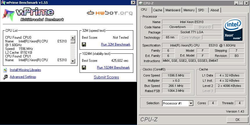Run the 32M Benchmark
The width and height of the screenshot is (250, 125).
[116, 44]
